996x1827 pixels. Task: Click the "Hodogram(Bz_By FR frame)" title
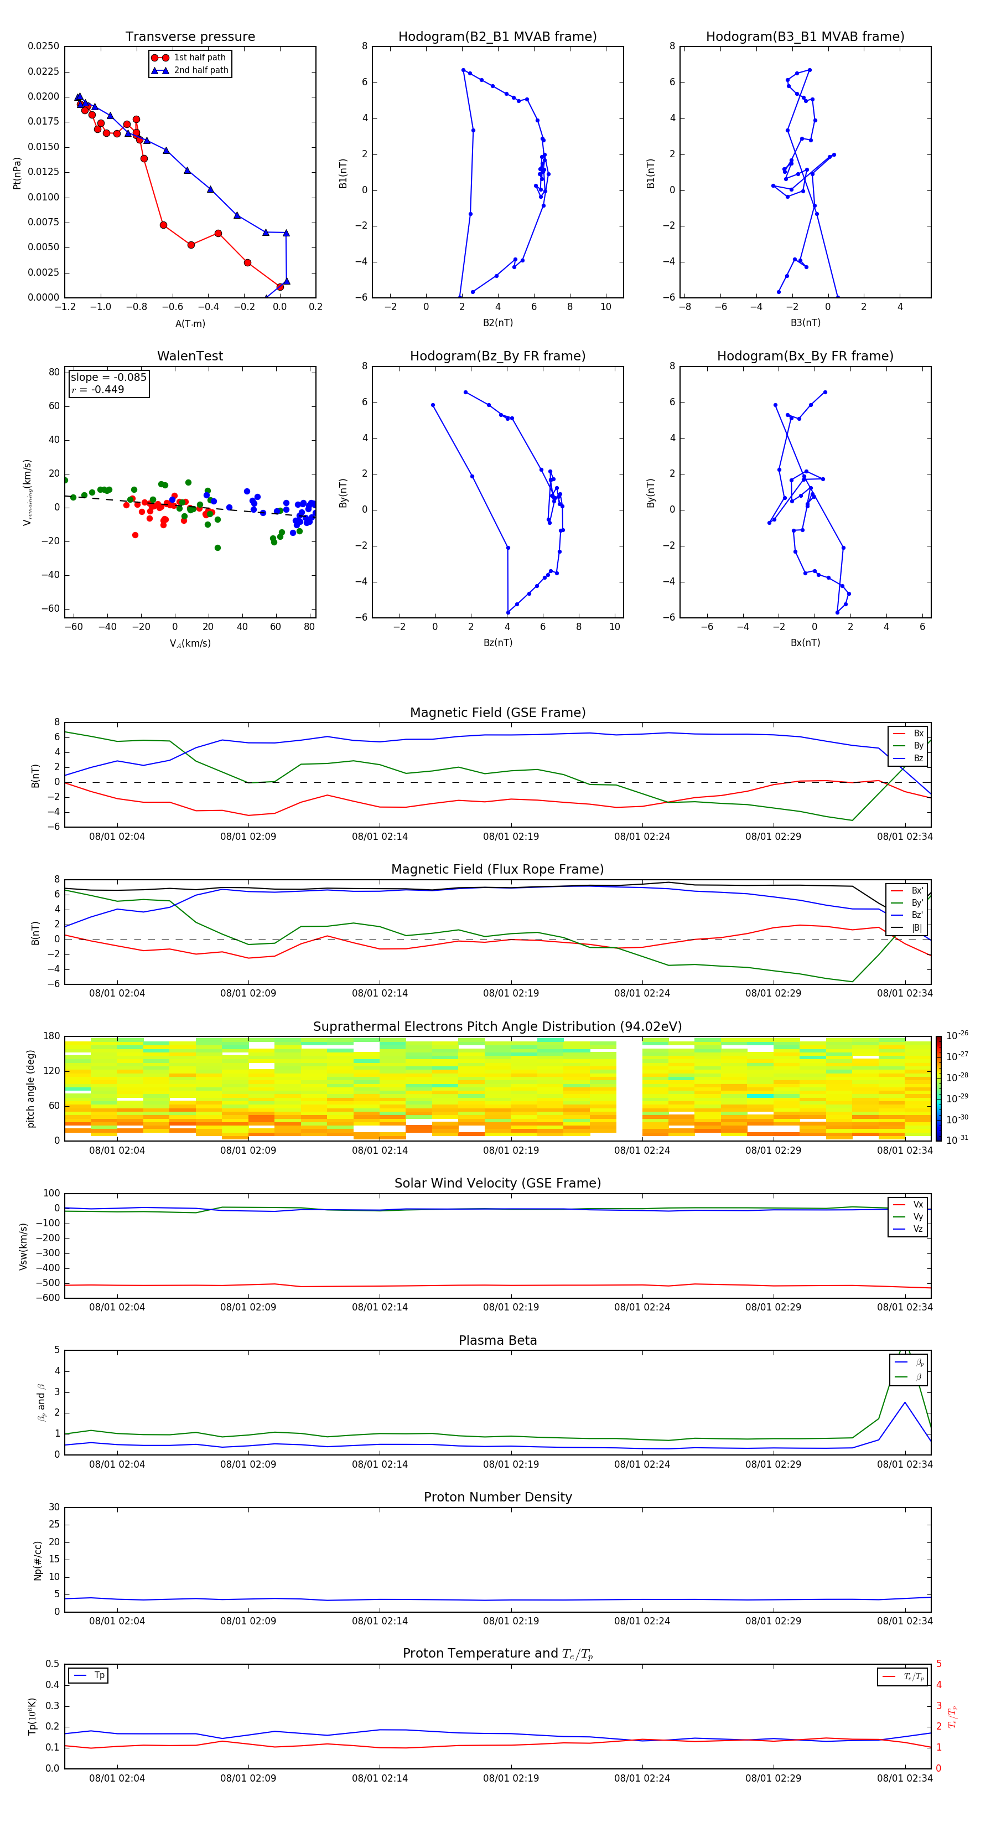(497, 356)
